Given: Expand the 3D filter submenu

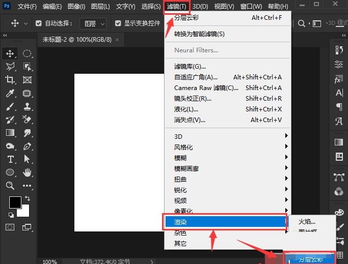Looking at the screenshot, I should (x=228, y=136).
